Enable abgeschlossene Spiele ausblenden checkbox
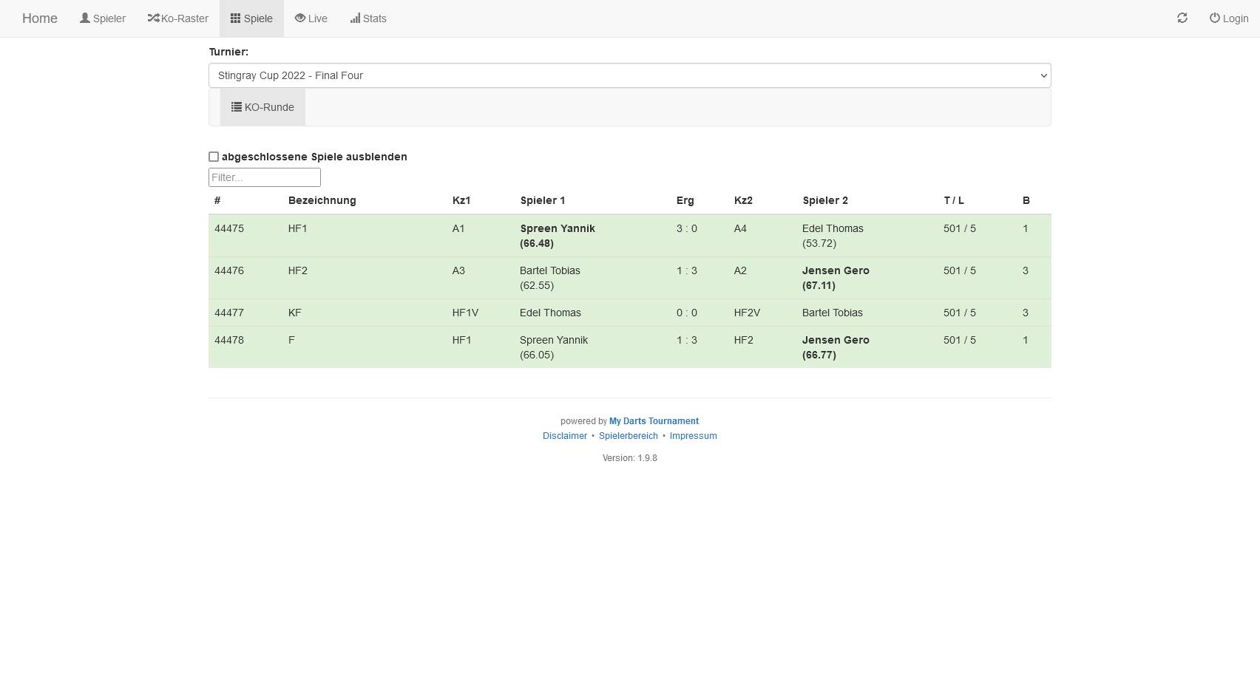This screenshot has width=1260, height=685. click(214, 157)
